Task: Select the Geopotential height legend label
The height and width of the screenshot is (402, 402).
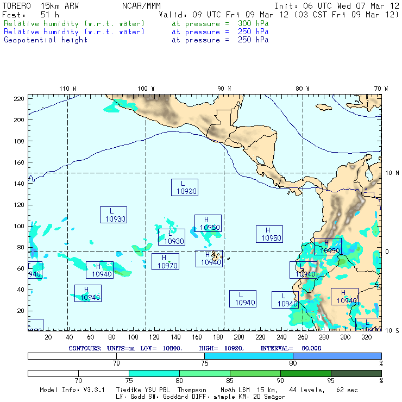Action: pyautogui.click(x=46, y=40)
